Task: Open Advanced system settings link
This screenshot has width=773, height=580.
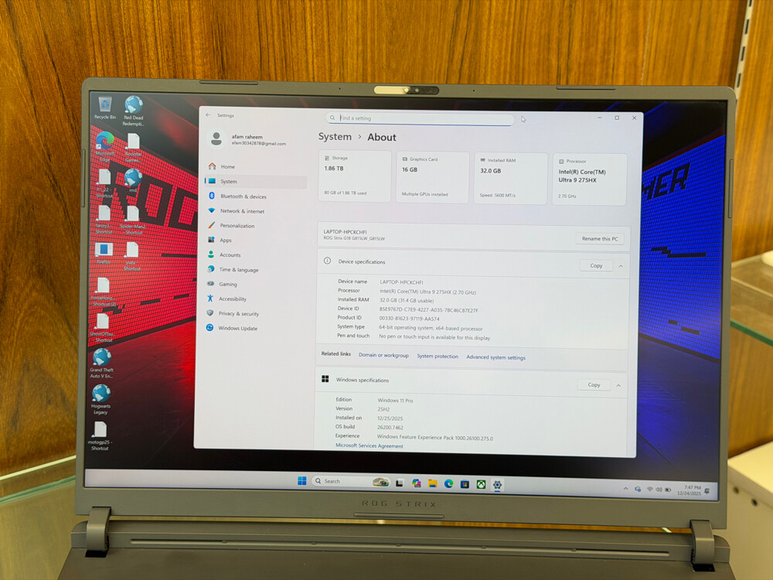Action: pyautogui.click(x=495, y=357)
